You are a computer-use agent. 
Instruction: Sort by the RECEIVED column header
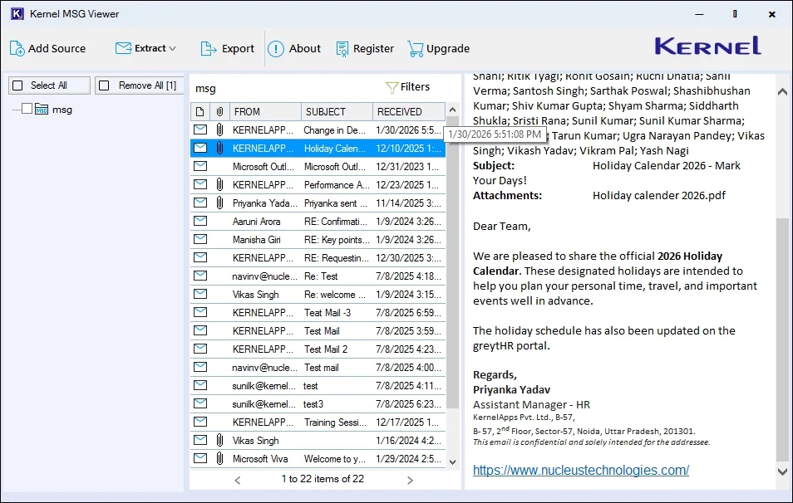[x=409, y=111]
